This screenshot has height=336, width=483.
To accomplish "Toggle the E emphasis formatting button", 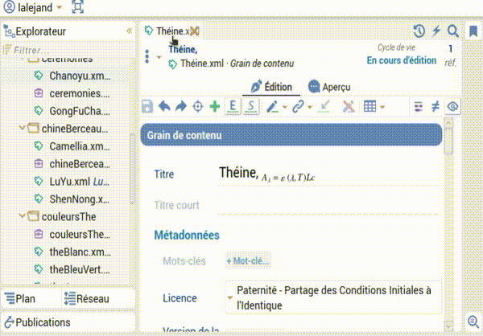I will point(233,106).
